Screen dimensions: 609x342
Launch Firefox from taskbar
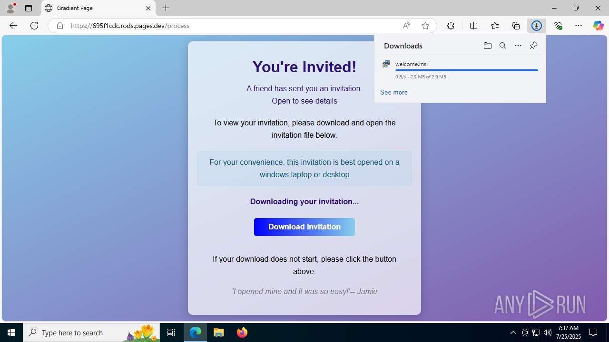point(242,332)
